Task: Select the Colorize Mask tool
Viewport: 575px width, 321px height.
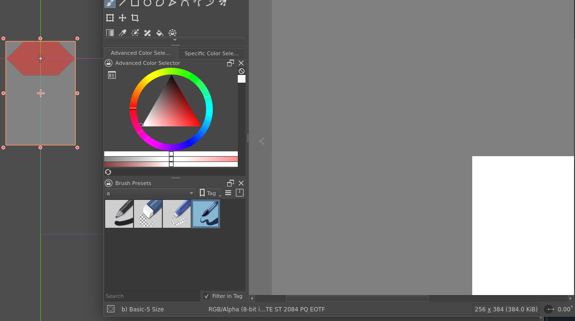Action: (x=135, y=33)
